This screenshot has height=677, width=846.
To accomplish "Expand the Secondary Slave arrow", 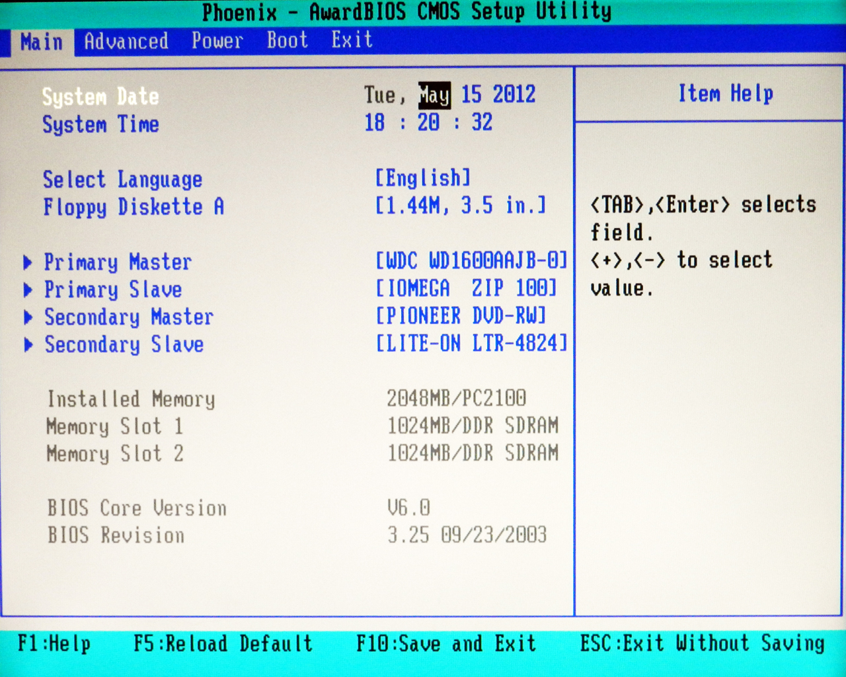I will [28, 344].
